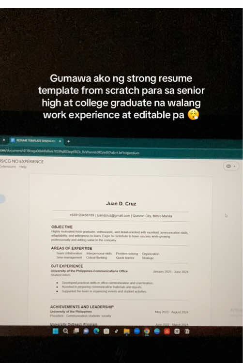Open the Extensions menu in Docs
Screen dimensions: 243x363
8,166
